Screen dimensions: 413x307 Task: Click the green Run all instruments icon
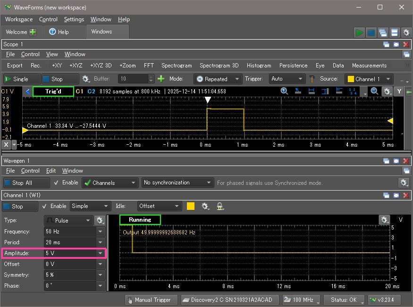click(x=360, y=33)
